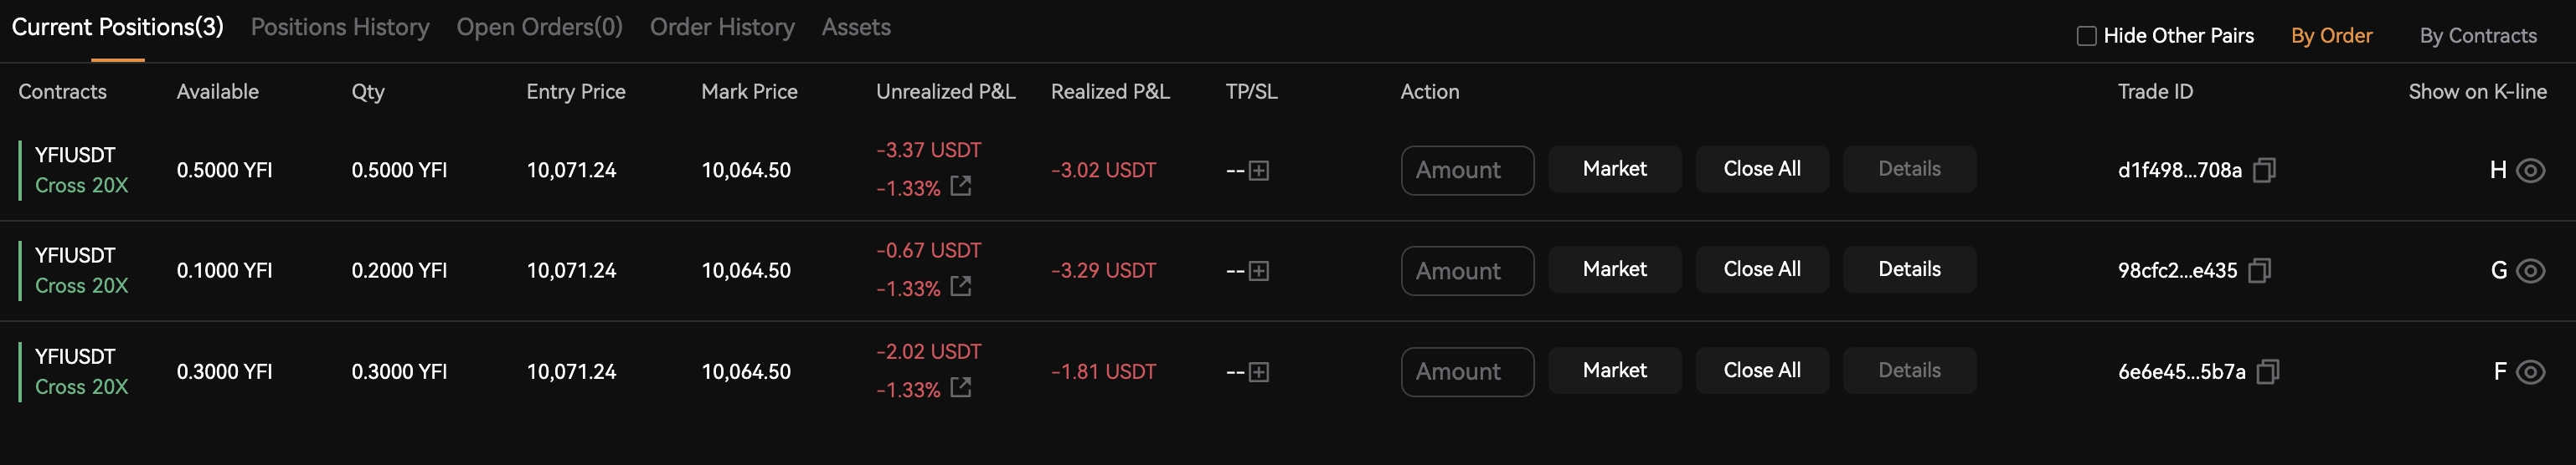
Task: Toggle K-line eye icon for position H
Action: [x=2530, y=171]
